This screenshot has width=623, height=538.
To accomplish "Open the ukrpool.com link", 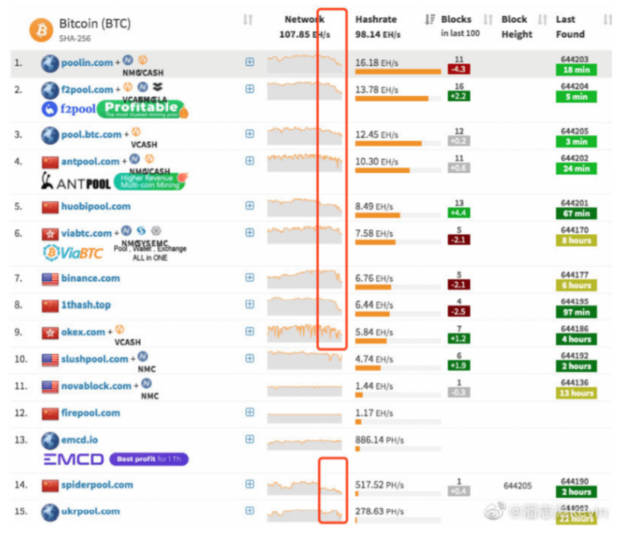I will (x=90, y=512).
